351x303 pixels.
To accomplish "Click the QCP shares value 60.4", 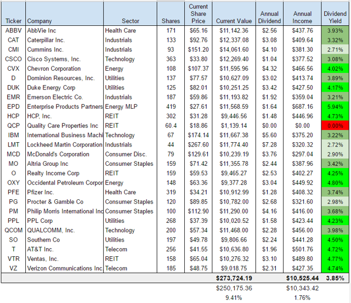I will 171,126.
